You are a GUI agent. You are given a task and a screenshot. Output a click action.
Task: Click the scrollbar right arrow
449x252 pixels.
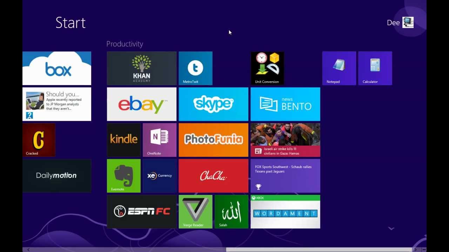415,250
